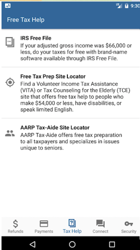Select the Payments credit card icon

click(x=44, y=223)
